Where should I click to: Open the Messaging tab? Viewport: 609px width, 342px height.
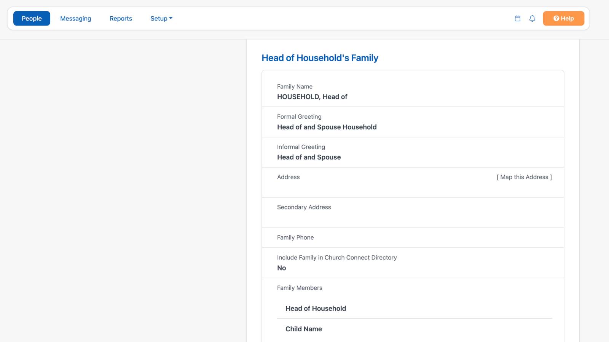click(x=76, y=18)
